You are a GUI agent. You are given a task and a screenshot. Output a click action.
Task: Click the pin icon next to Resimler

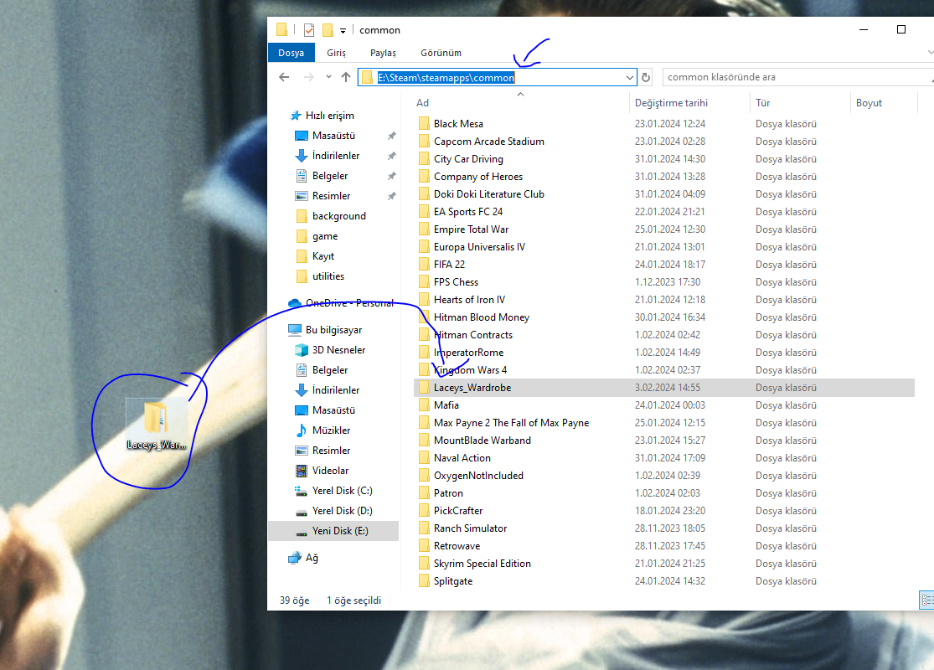tap(391, 196)
